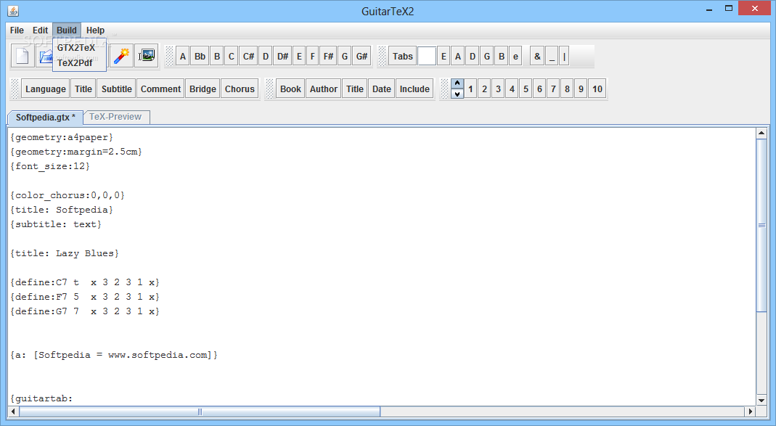Insert chord B
Viewport: 776px width, 426px height.
click(217, 57)
